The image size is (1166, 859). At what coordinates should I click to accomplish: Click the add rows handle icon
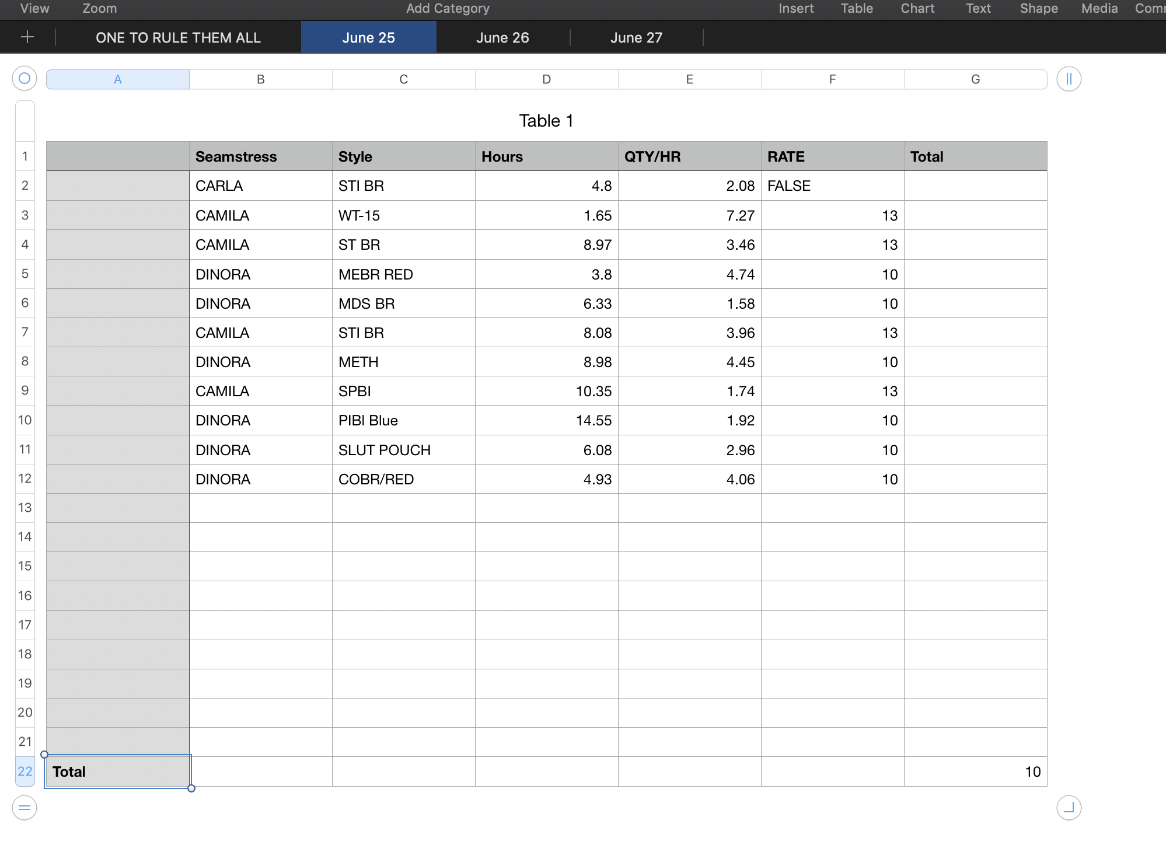[25, 808]
